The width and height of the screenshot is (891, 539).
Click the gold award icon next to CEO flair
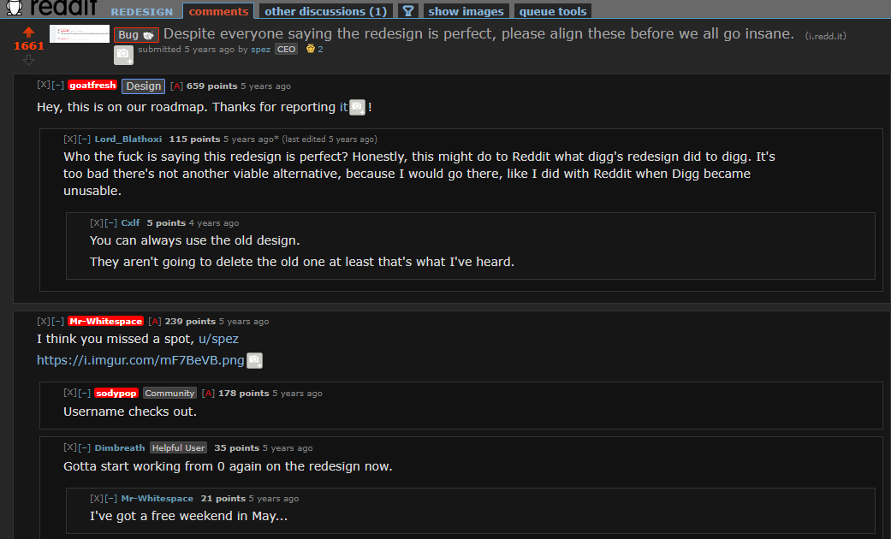(310, 49)
